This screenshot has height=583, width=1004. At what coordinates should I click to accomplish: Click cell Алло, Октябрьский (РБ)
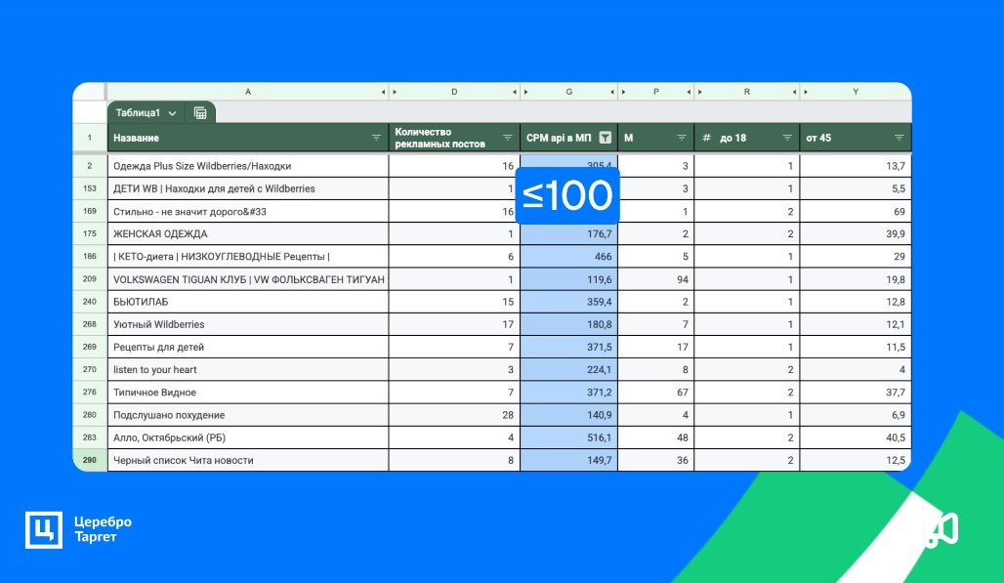pos(248,437)
